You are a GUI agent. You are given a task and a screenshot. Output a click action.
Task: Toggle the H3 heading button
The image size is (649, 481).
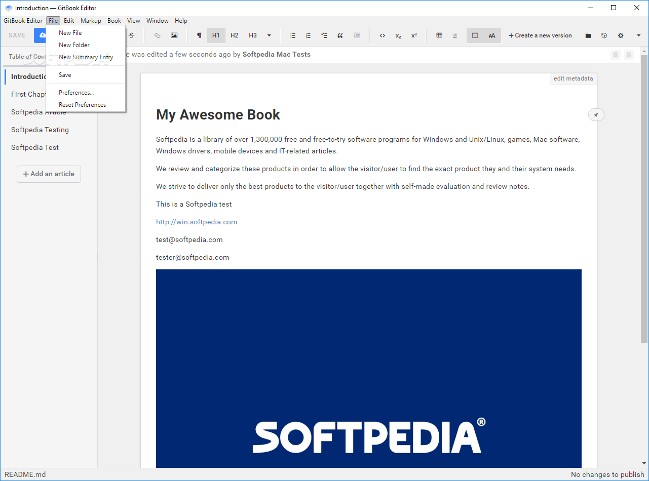click(253, 35)
